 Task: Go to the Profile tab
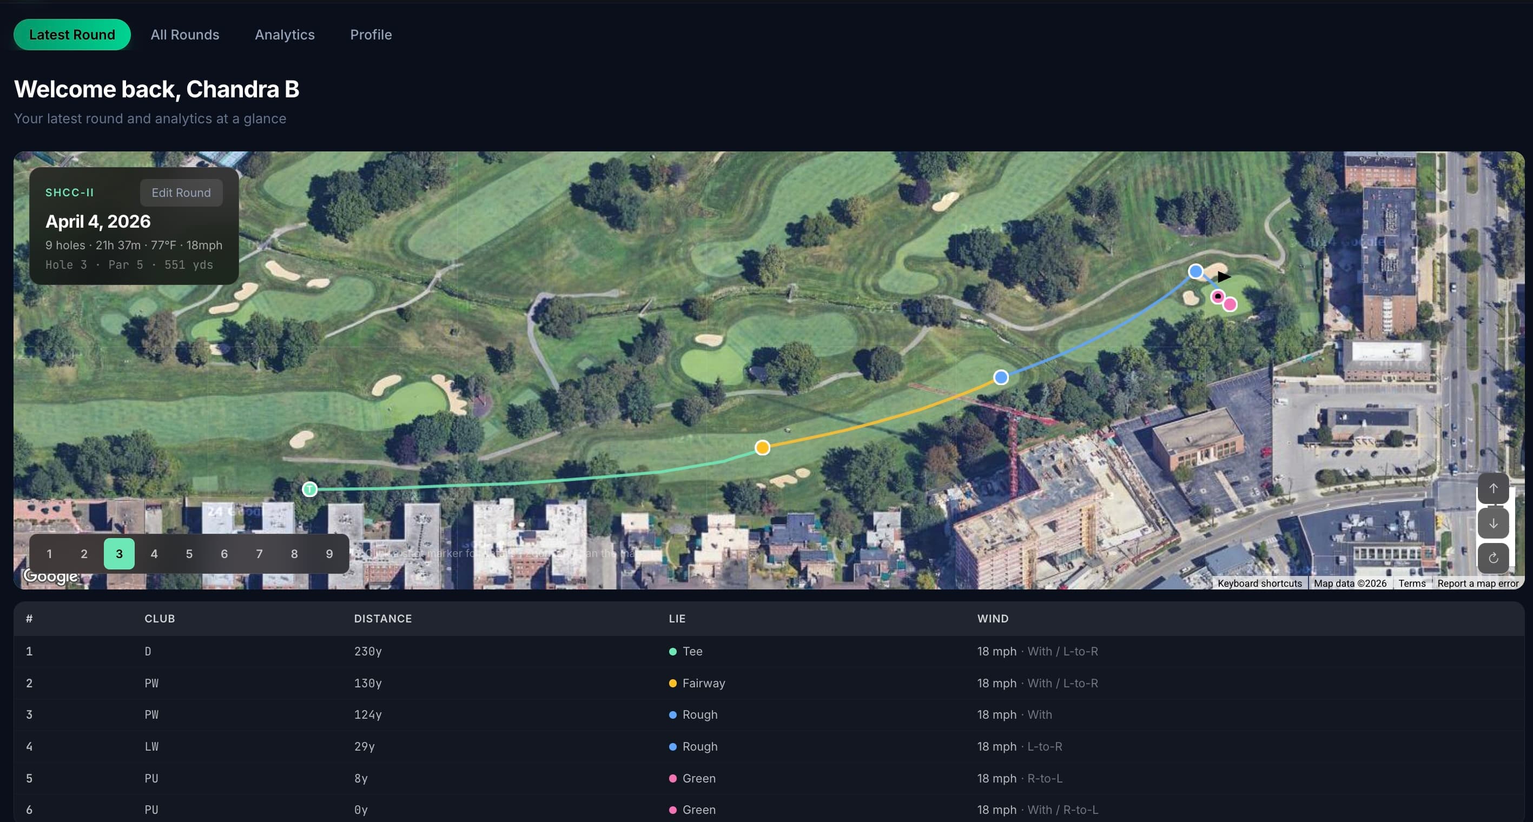(370, 35)
